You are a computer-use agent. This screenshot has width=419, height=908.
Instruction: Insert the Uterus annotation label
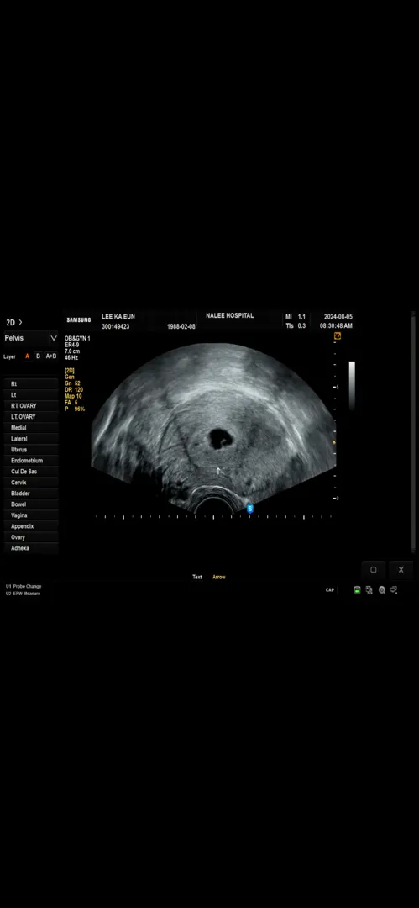(x=31, y=449)
